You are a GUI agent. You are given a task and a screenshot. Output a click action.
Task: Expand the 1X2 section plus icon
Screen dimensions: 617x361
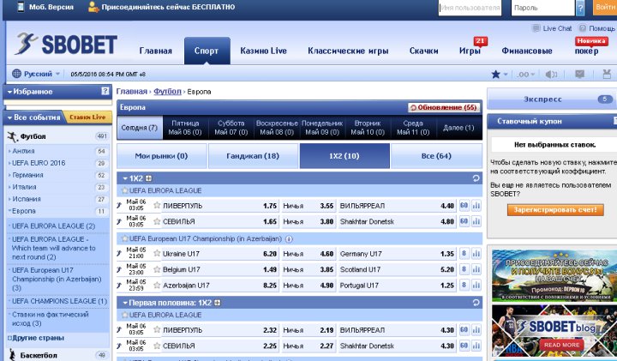pyautogui.click(x=149, y=178)
